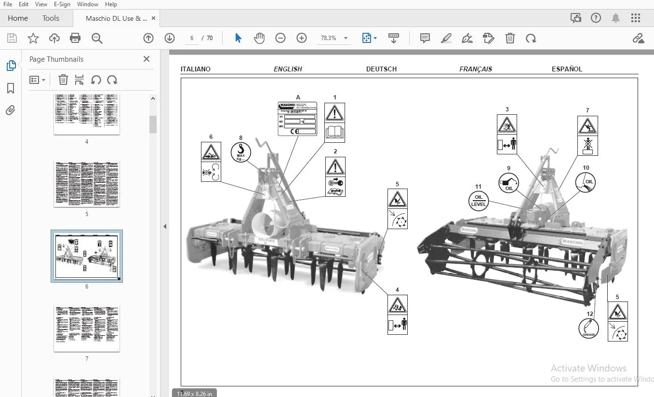Save the file with the floppy disk icon

click(x=12, y=38)
